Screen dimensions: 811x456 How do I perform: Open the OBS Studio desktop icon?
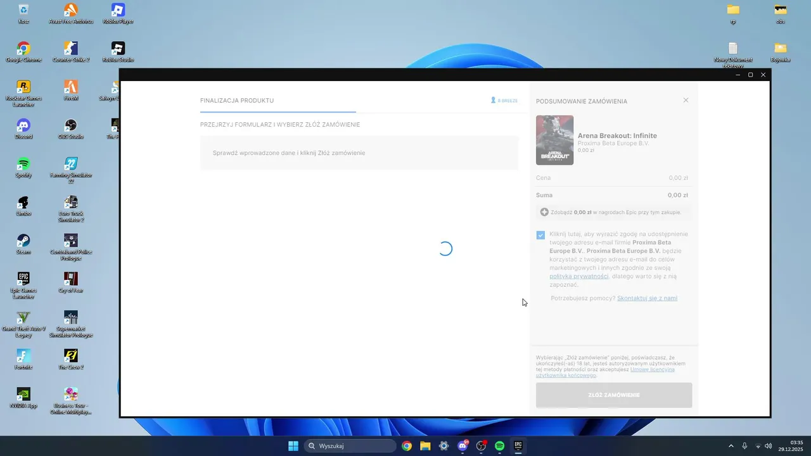click(71, 129)
